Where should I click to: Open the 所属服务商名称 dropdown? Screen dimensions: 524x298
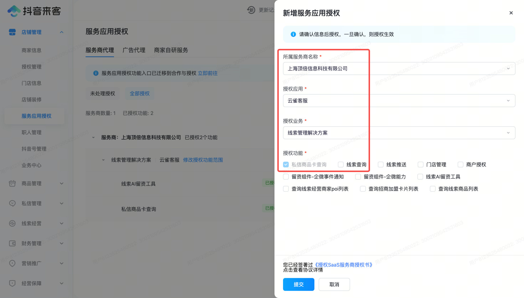pos(399,68)
